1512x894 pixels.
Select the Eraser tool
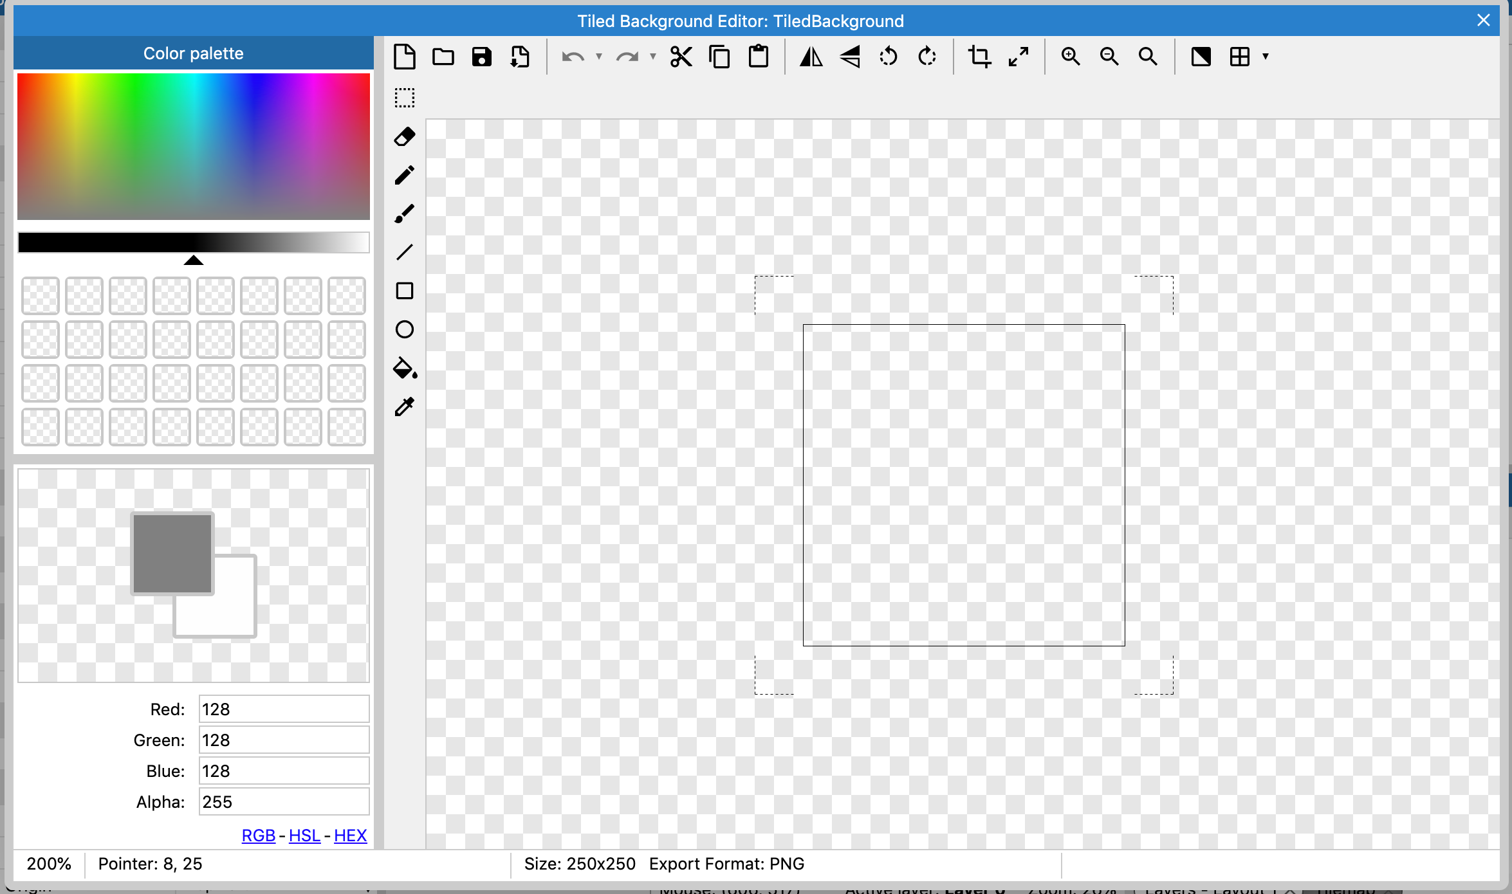click(405, 136)
